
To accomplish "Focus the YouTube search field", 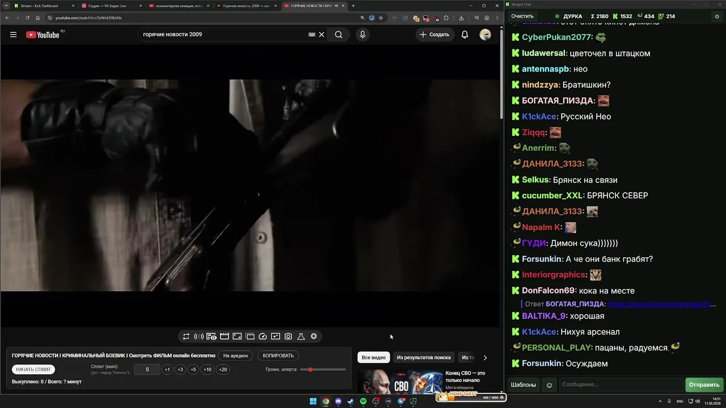I will pyautogui.click(x=224, y=35).
